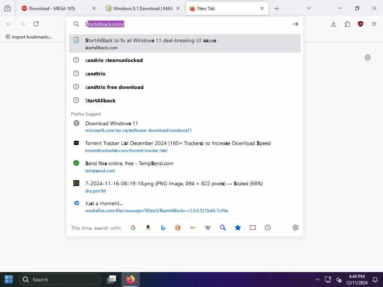The height and width of the screenshot is (287, 383).
Task: Select history suggestion sandtrix
Action: click(185, 74)
